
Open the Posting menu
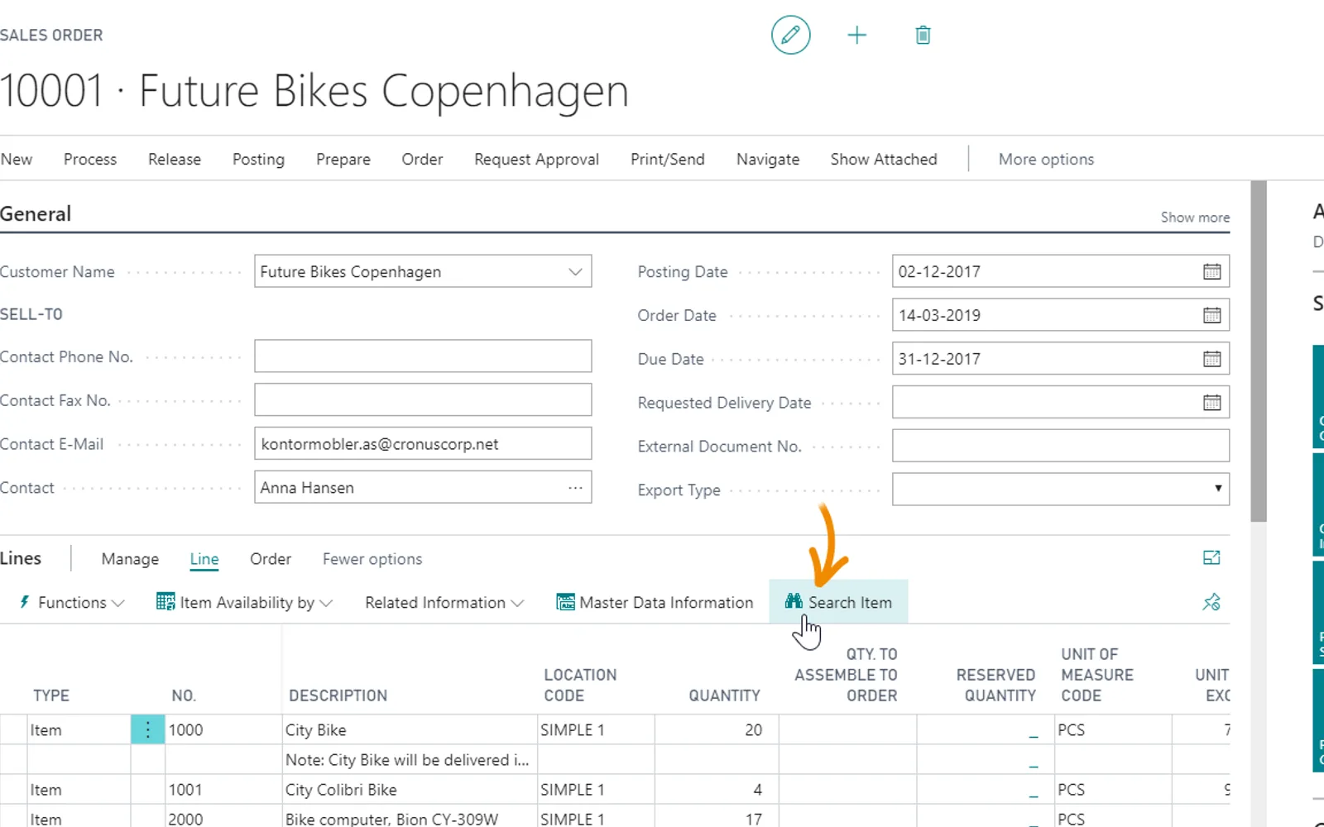click(258, 160)
